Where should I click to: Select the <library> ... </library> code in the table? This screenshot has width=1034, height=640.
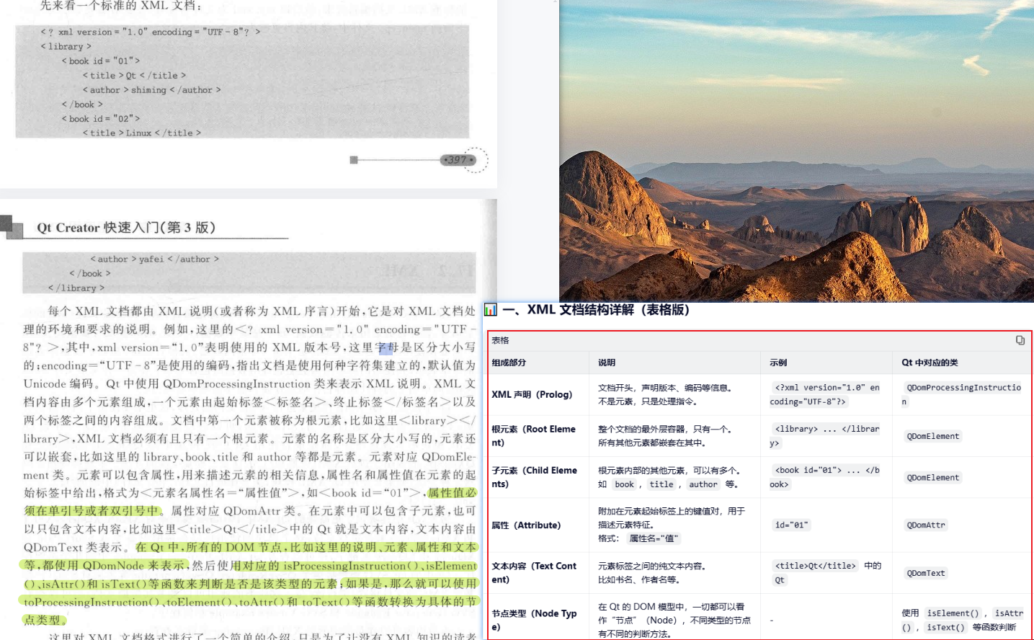point(825,435)
